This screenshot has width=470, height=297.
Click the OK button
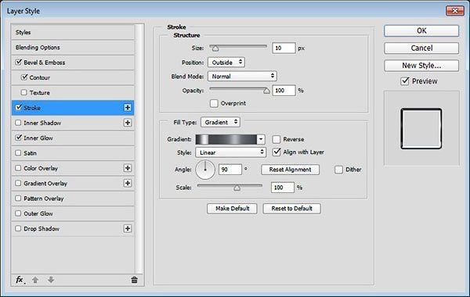pyautogui.click(x=421, y=30)
